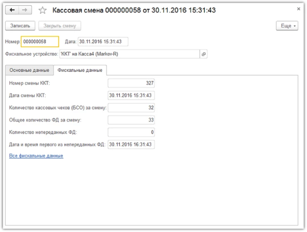Click the Фискальное устройство field
Image resolution: width=307 pixels, height=232 pixels.
[x=129, y=54]
